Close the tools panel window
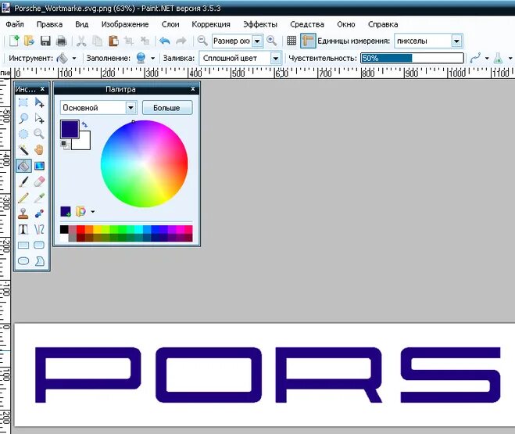 coord(42,88)
